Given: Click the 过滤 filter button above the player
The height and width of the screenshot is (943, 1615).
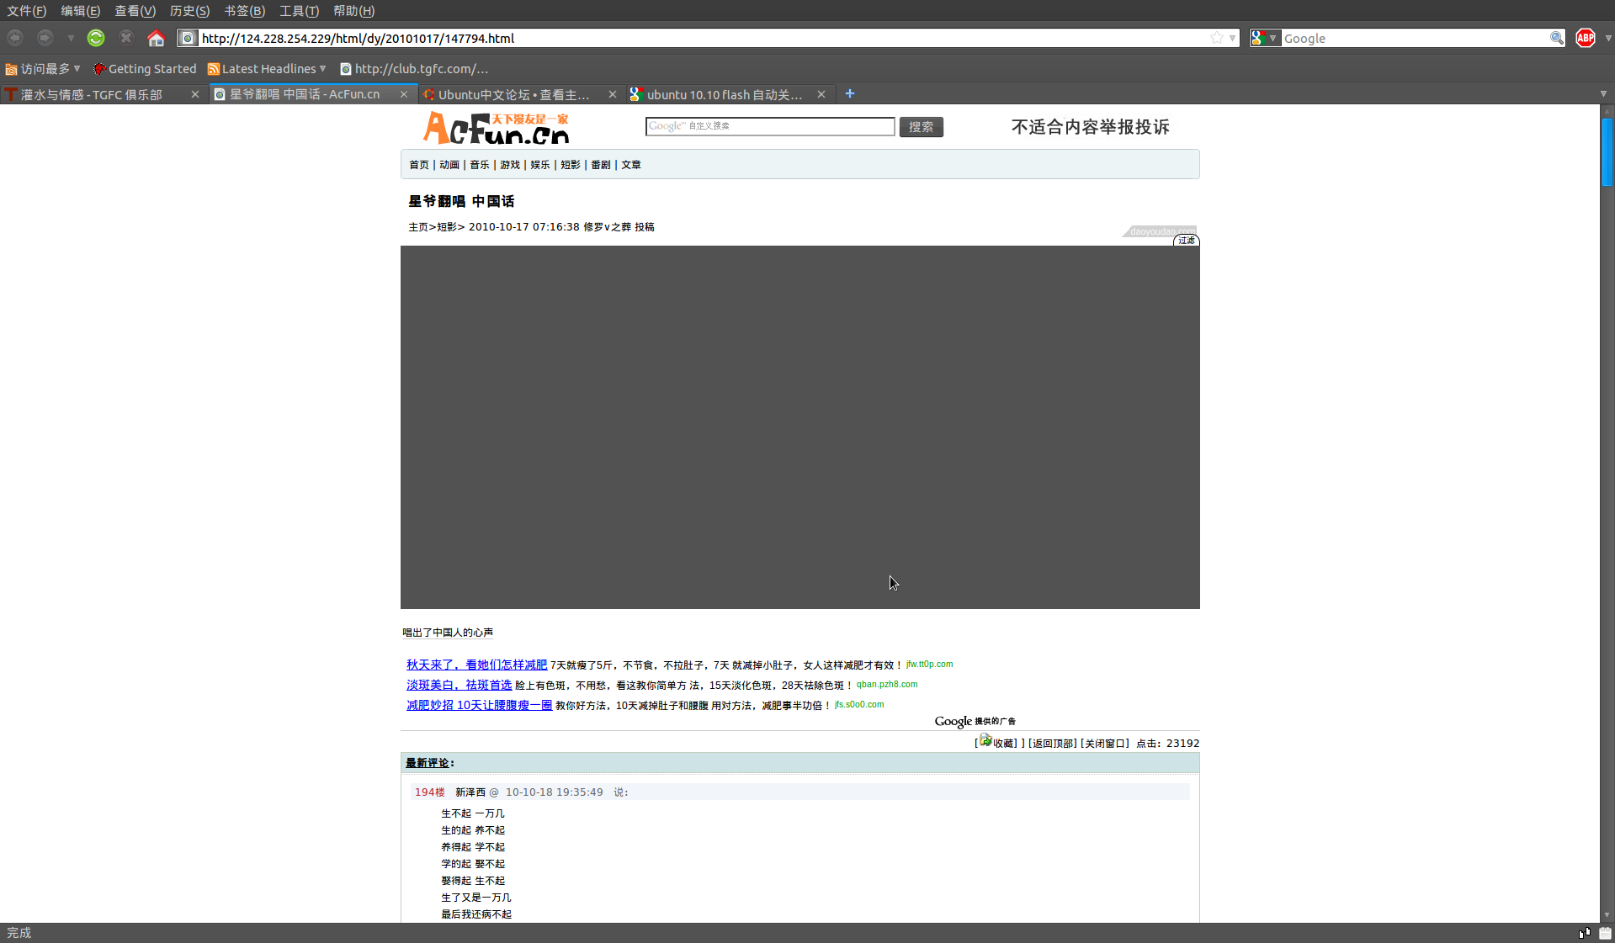Looking at the screenshot, I should point(1187,241).
